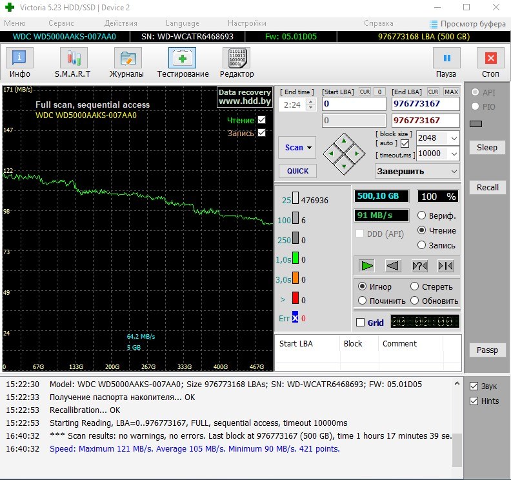Click the QUICK scan button
This screenshot has width=511, height=480.
click(297, 171)
